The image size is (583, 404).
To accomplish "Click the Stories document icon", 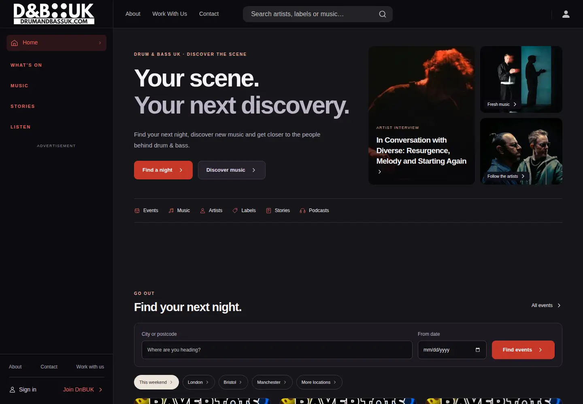I will (x=268, y=210).
